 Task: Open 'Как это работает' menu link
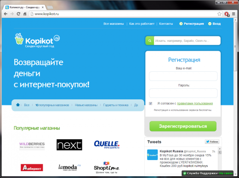pos(142,24)
